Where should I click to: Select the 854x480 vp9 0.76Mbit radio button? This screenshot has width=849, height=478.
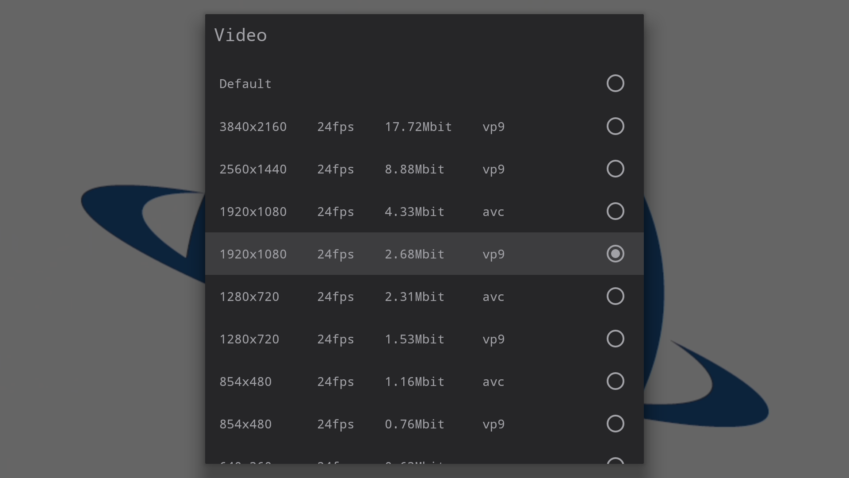[x=615, y=424]
